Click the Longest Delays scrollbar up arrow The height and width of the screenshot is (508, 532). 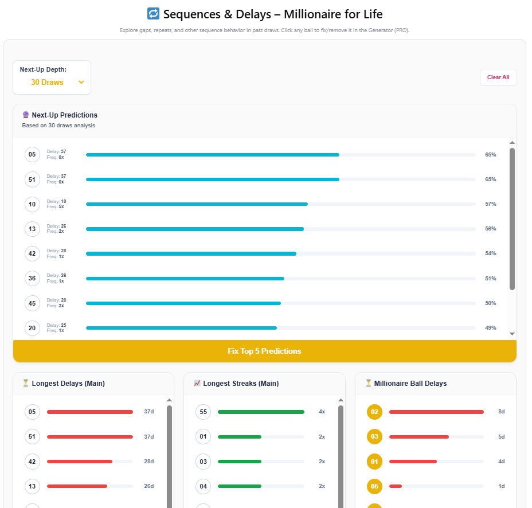click(169, 400)
